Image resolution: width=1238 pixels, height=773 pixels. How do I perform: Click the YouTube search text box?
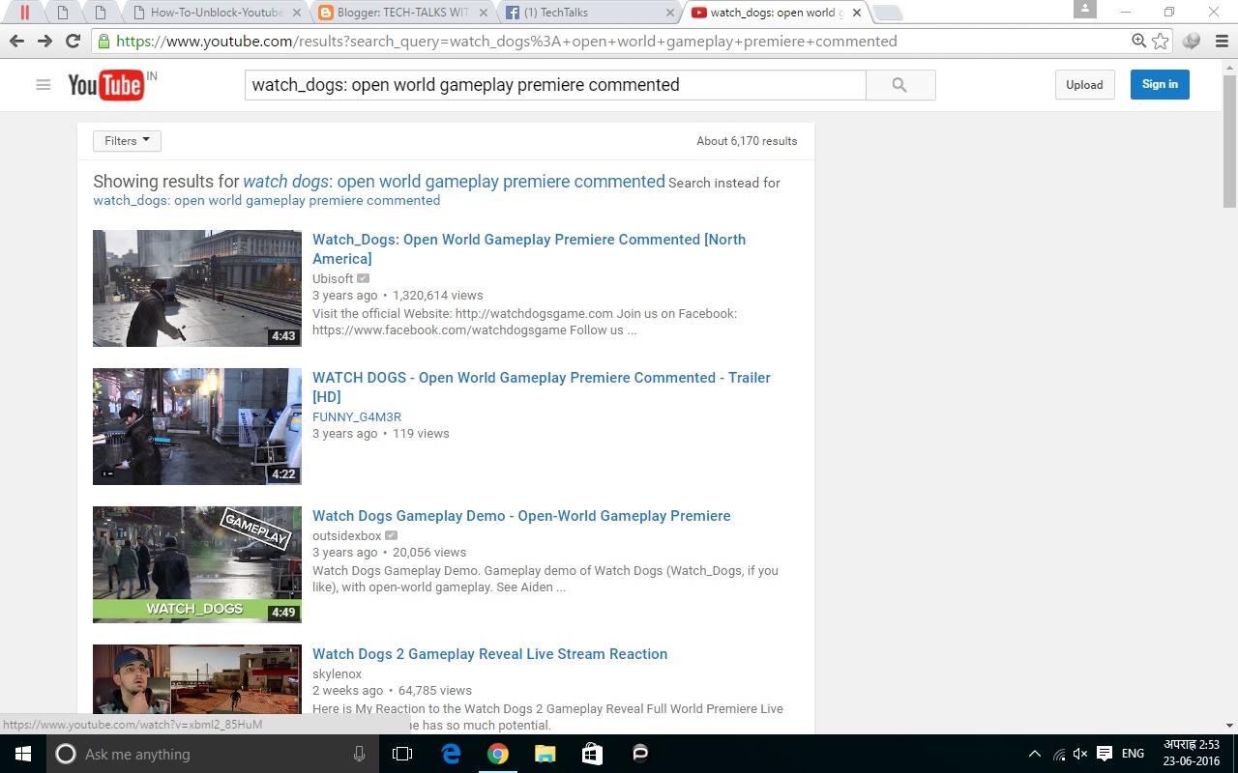555,85
